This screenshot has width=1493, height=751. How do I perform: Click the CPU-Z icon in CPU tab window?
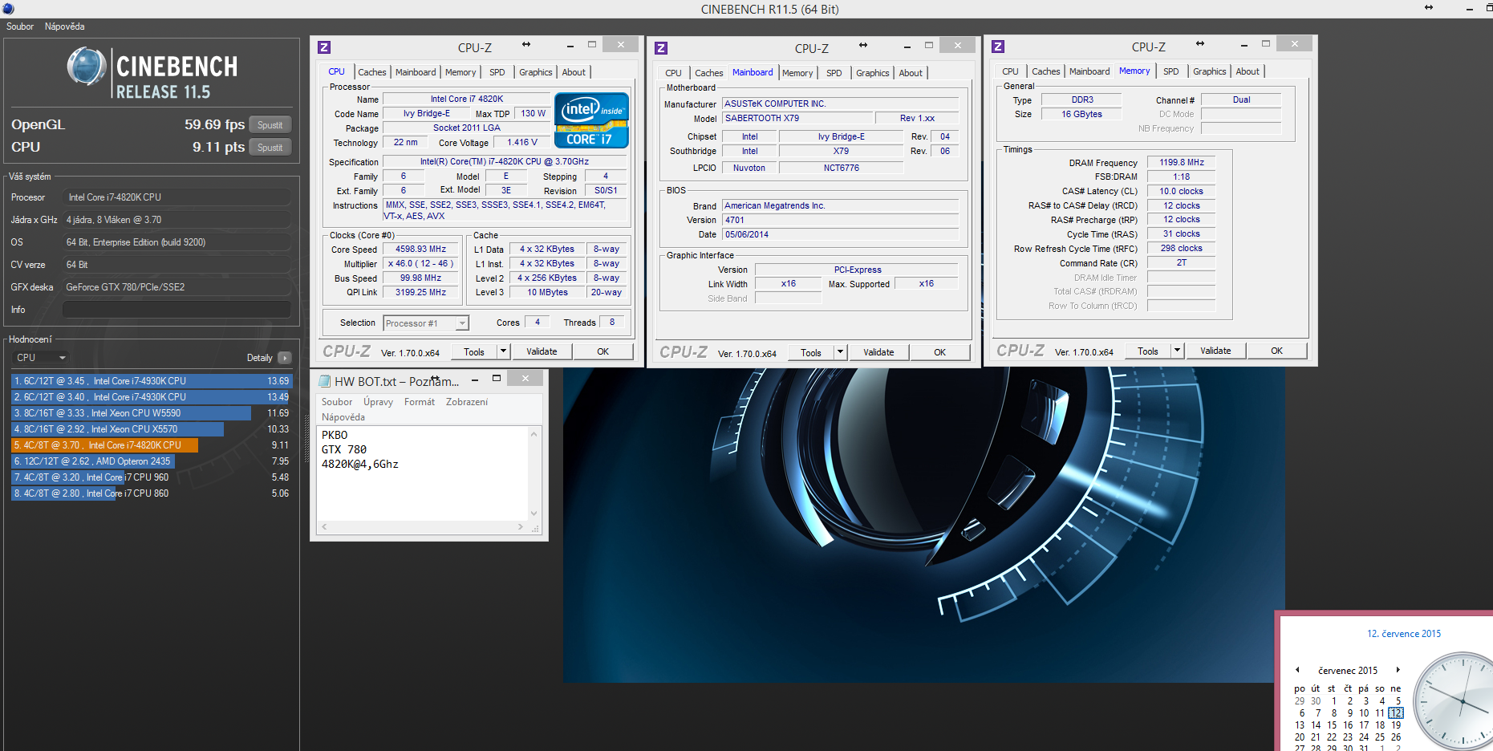tap(324, 47)
